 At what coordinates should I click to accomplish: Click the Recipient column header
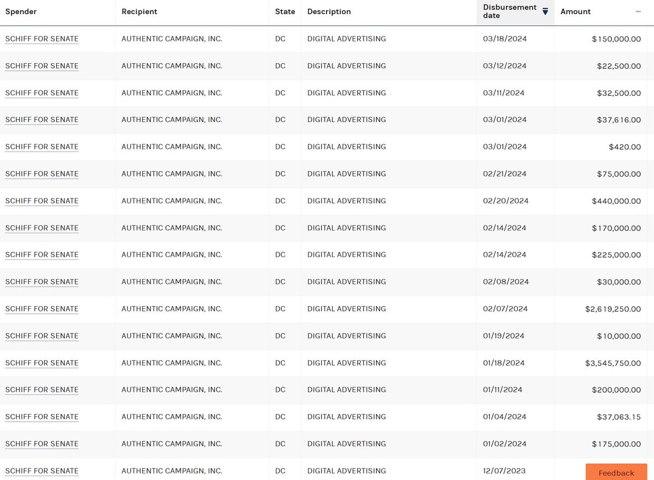tap(140, 11)
